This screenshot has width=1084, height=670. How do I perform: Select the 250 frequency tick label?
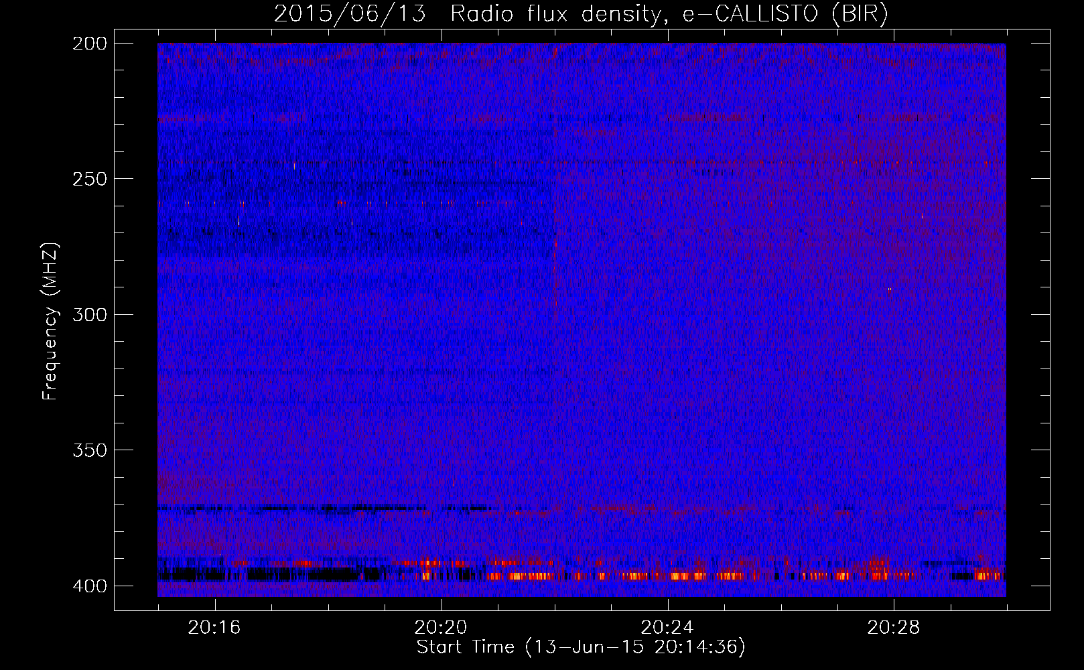(89, 179)
